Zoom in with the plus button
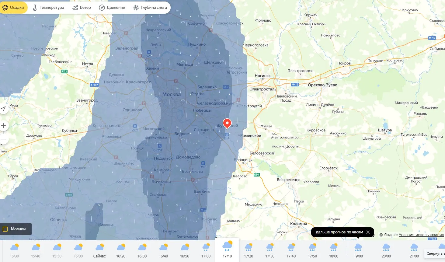 [3, 126]
